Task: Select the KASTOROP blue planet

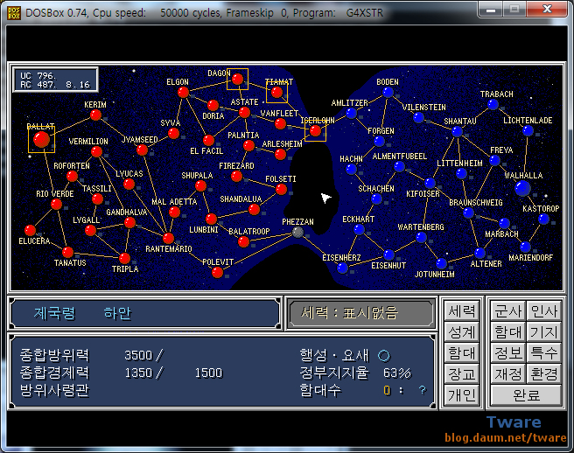Action: pyautogui.click(x=543, y=219)
